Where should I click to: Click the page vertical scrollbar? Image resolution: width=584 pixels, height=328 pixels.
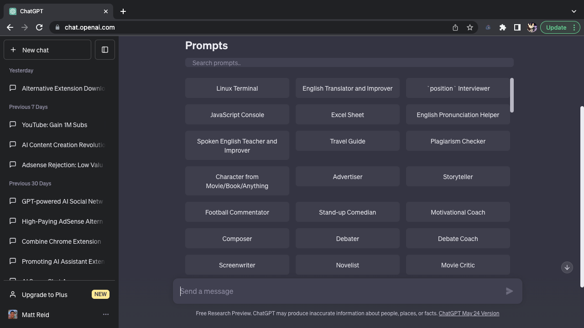click(582, 197)
